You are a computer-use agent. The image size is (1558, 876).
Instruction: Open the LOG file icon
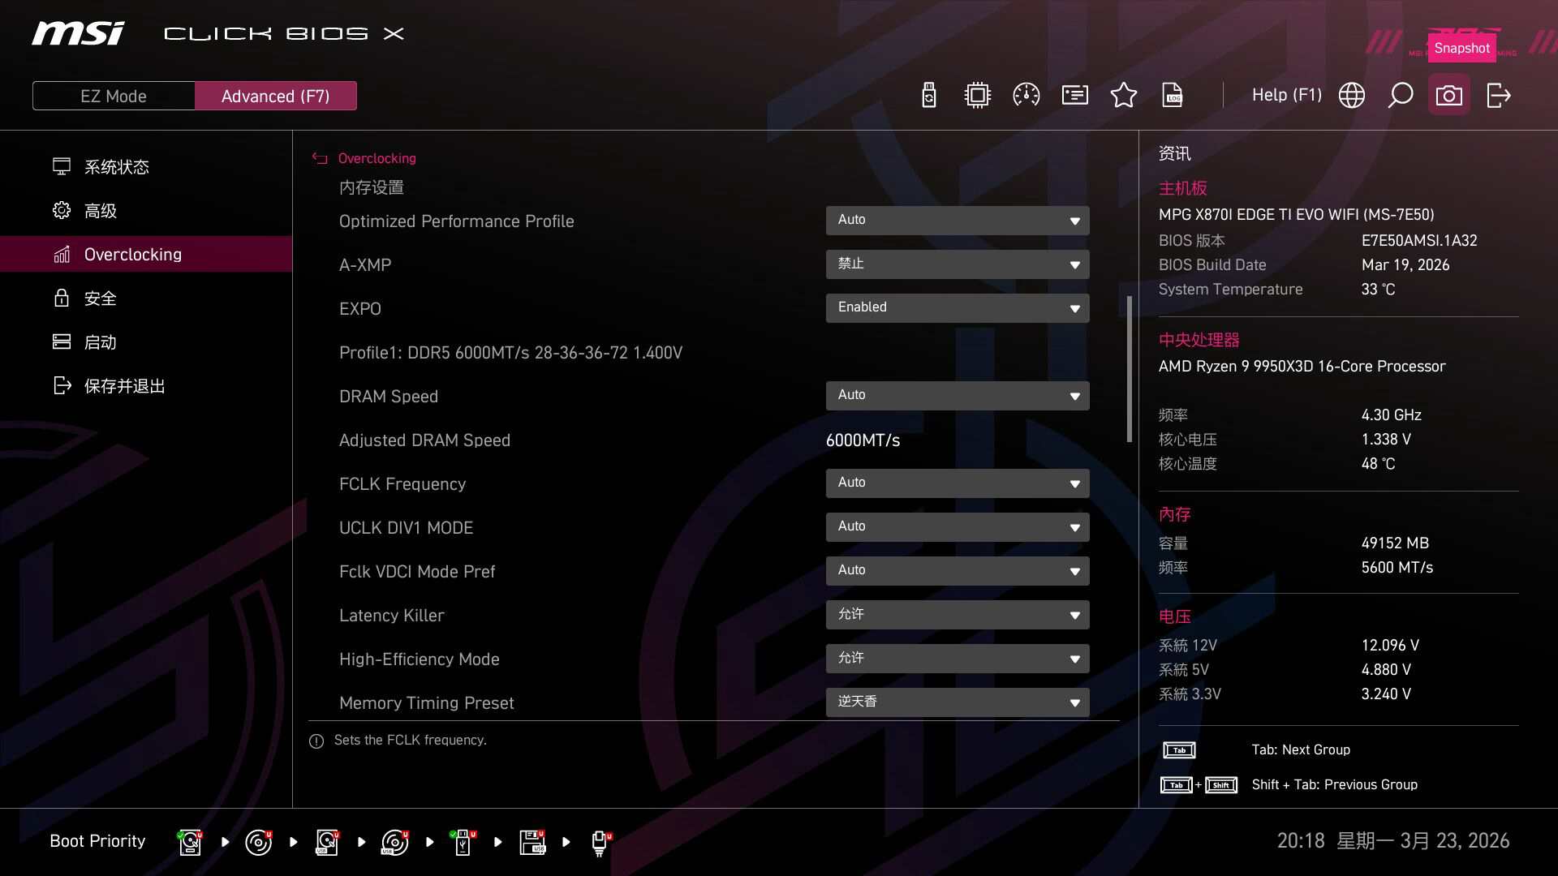point(1173,96)
